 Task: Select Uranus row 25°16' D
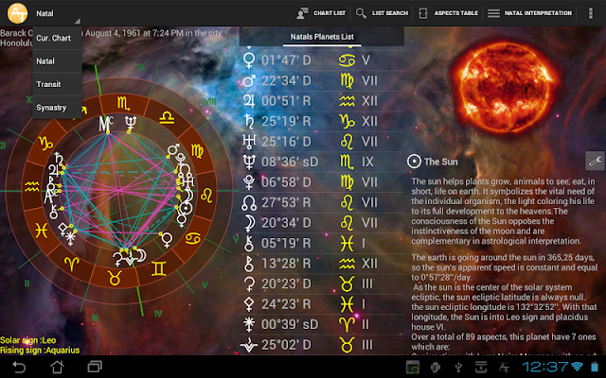(322, 142)
